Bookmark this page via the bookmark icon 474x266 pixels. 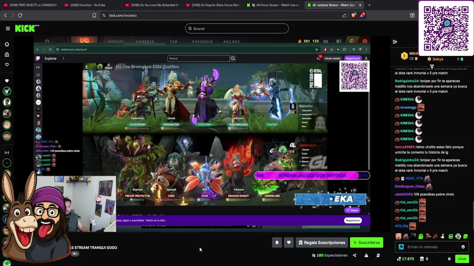click(x=94, y=15)
